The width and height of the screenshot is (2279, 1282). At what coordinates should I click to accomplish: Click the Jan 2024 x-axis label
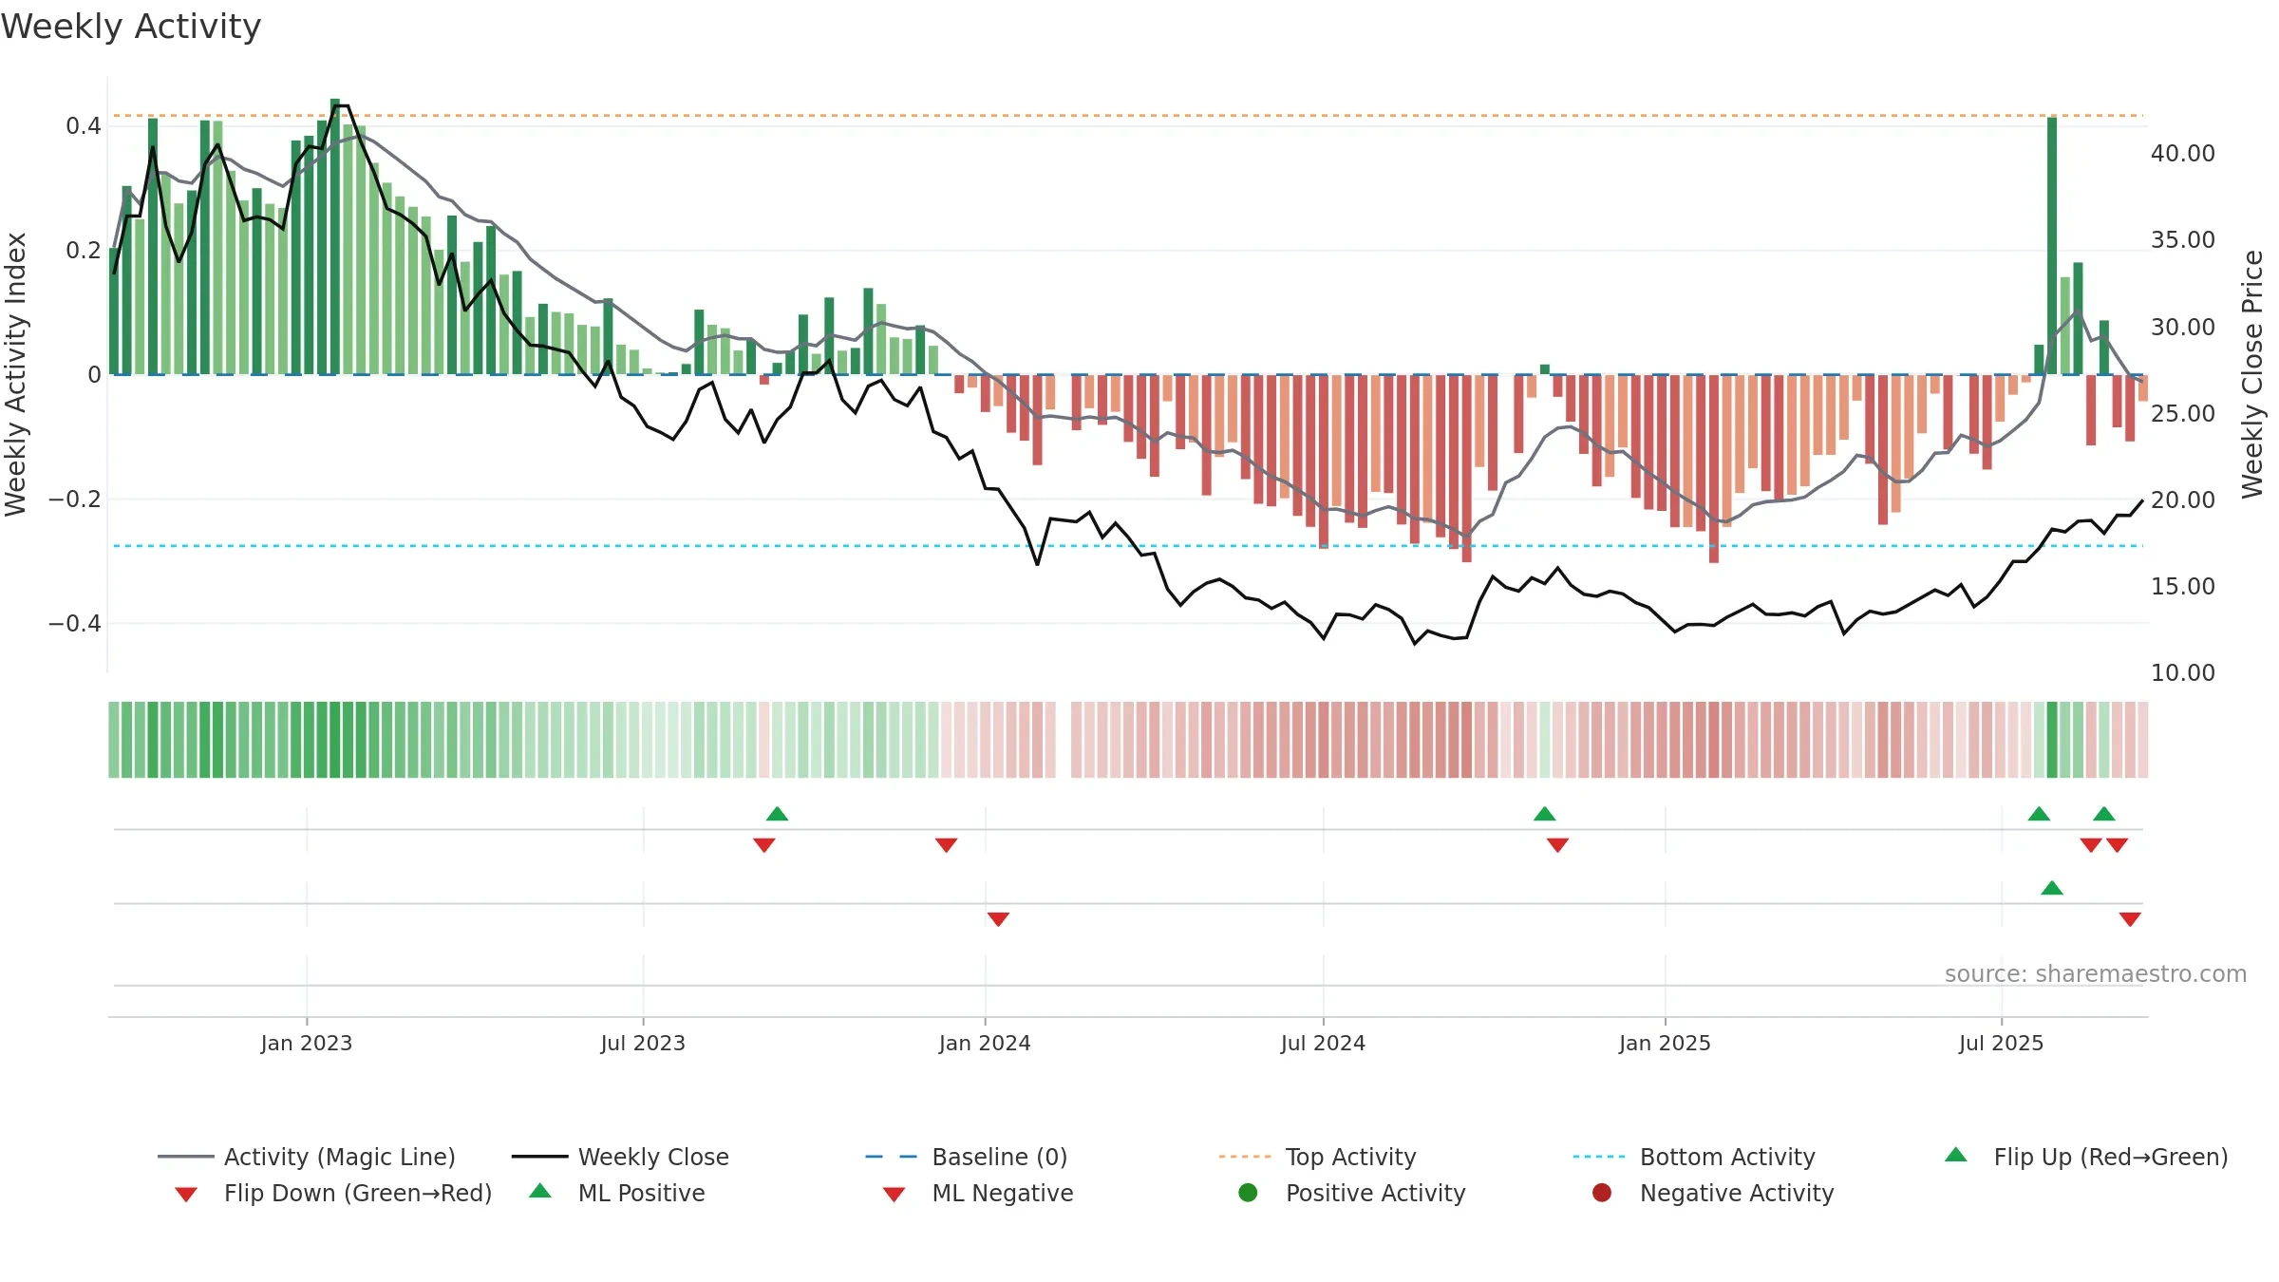click(x=985, y=1043)
